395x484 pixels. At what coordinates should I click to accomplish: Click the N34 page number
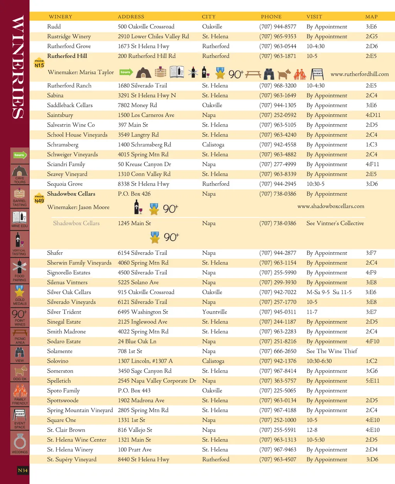point(23,470)
